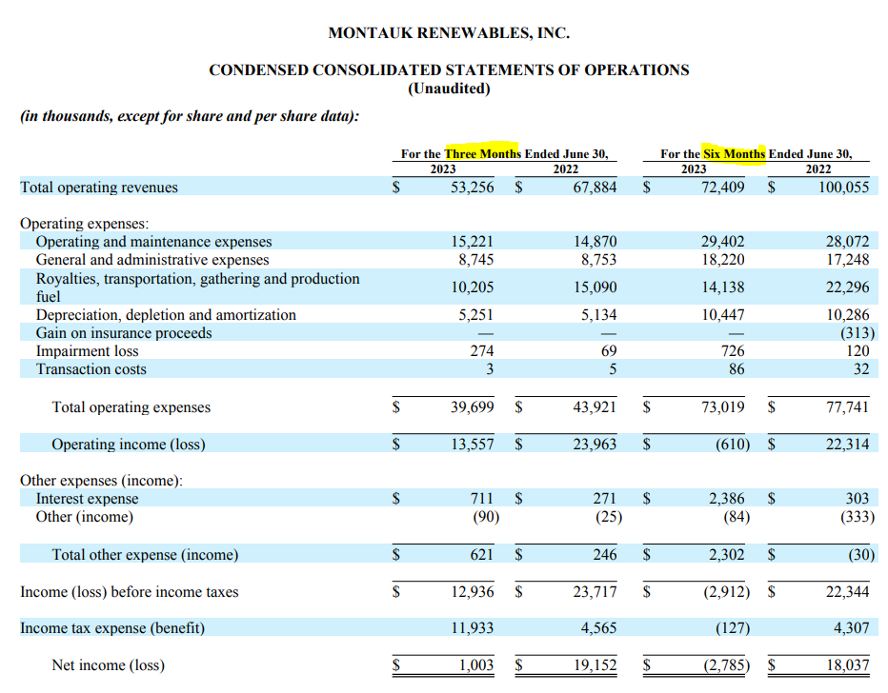Click 'Income tax expense (benefit)' label
Viewport: 888px width, 693px height.
112,628
